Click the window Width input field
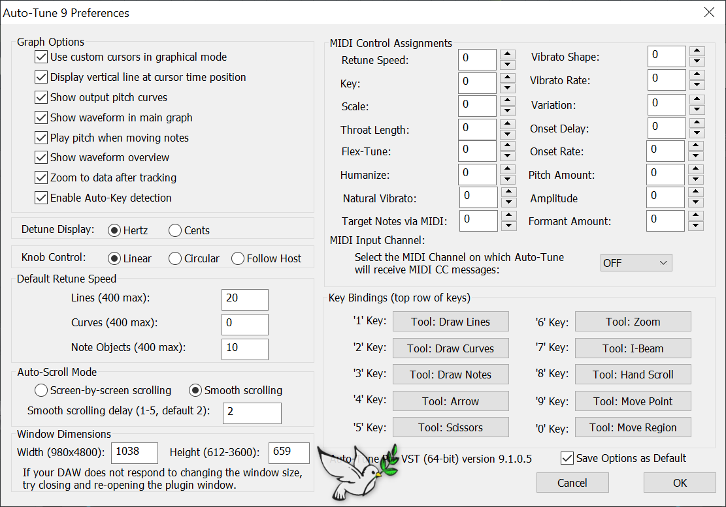 pos(135,453)
